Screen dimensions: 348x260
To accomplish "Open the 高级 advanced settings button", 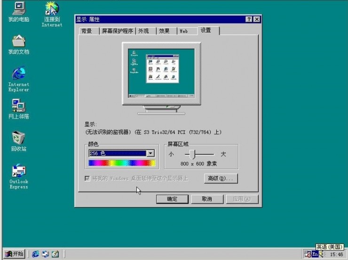I will click(x=221, y=178).
